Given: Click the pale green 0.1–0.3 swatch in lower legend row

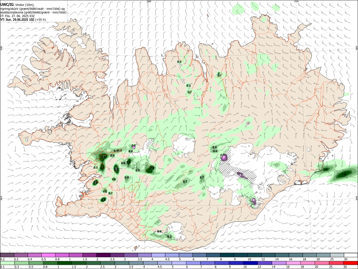Looking at the screenshot, I should tap(7, 263).
